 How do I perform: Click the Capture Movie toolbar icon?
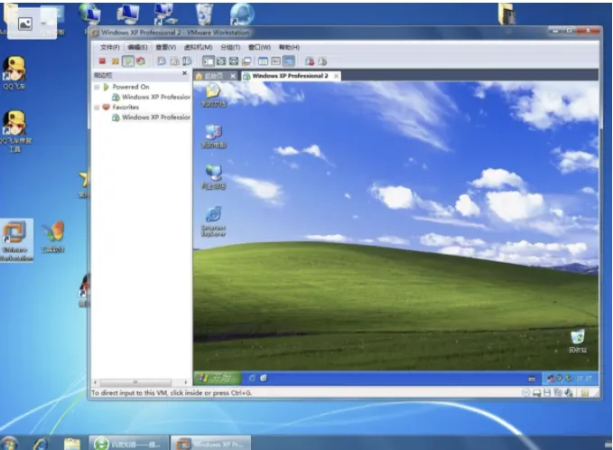click(x=322, y=61)
